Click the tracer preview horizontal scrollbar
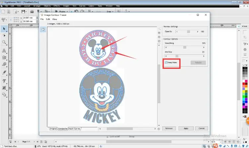The width and height of the screenshot is (249, 148). point(127,129)
